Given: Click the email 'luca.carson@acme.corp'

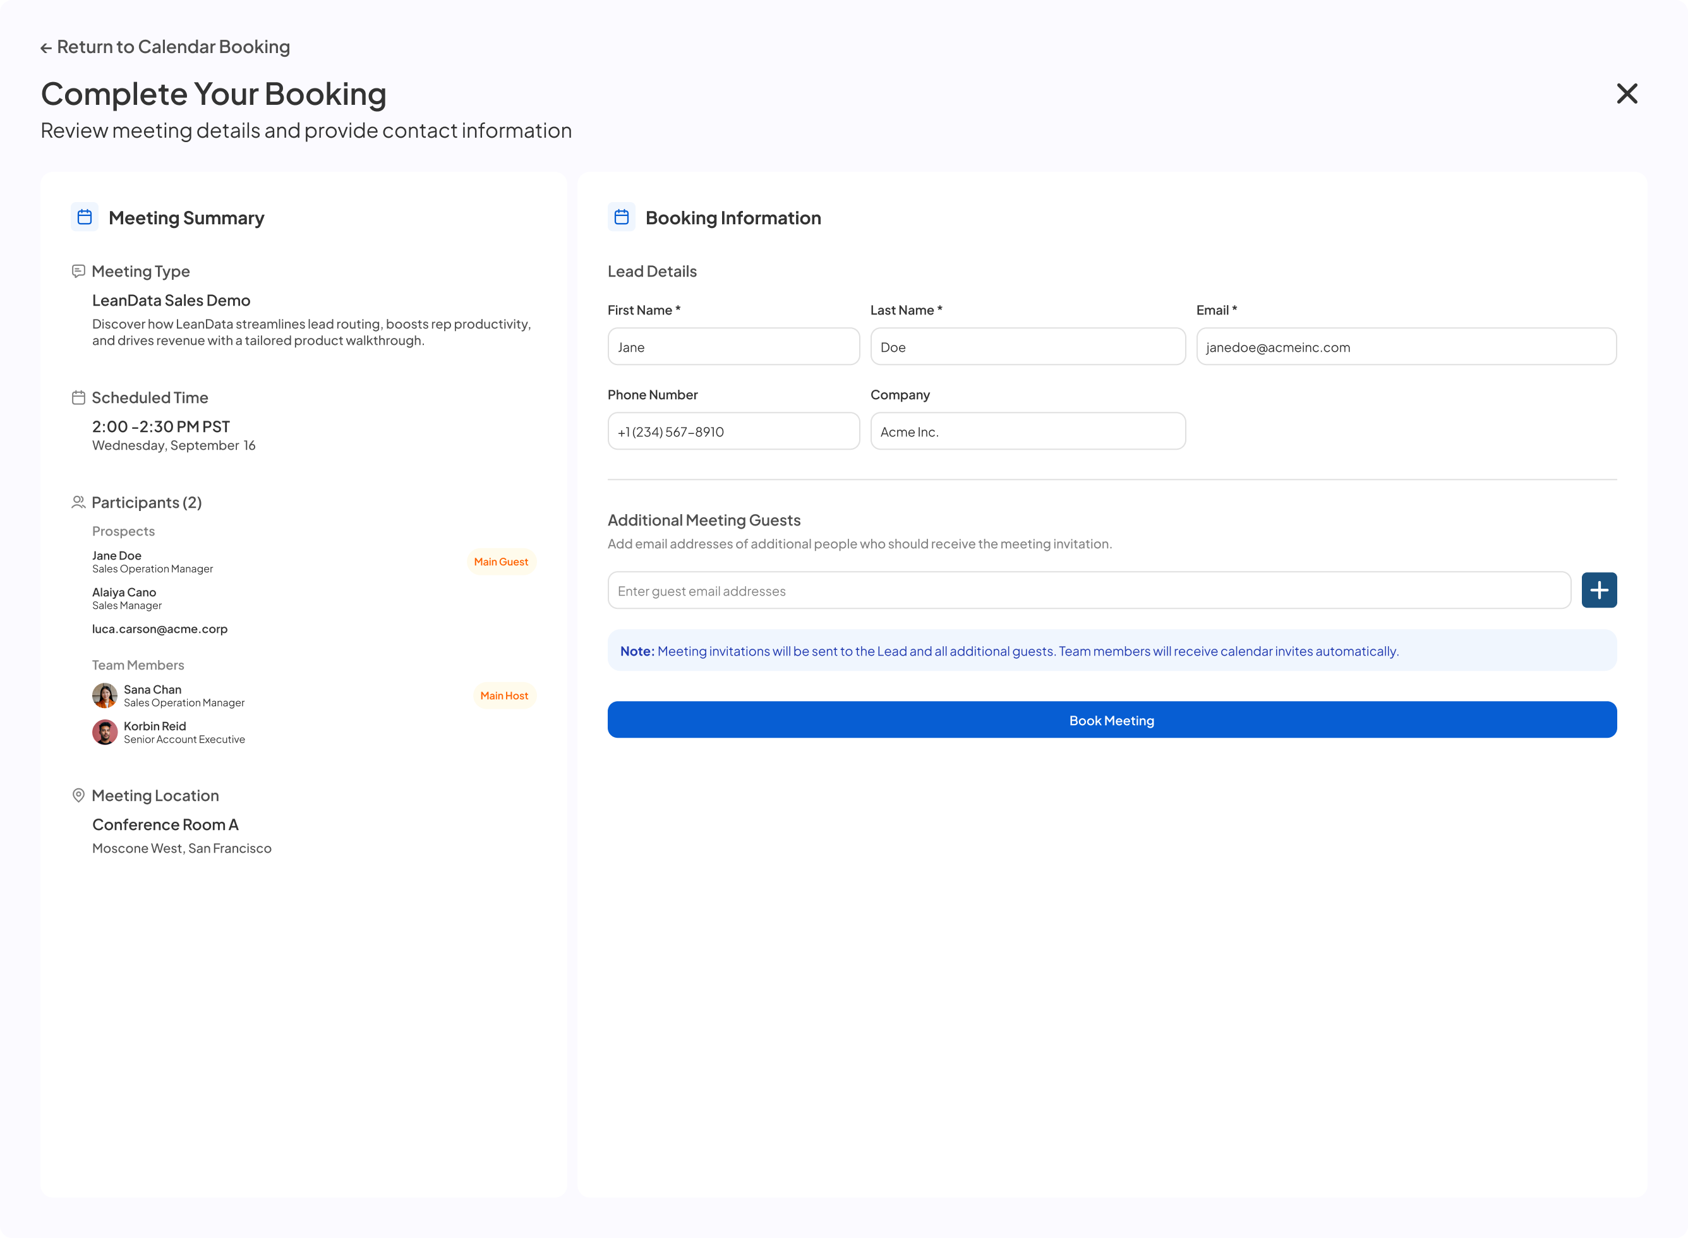Looking at the screenshot, I should click(x=160, y=628).
